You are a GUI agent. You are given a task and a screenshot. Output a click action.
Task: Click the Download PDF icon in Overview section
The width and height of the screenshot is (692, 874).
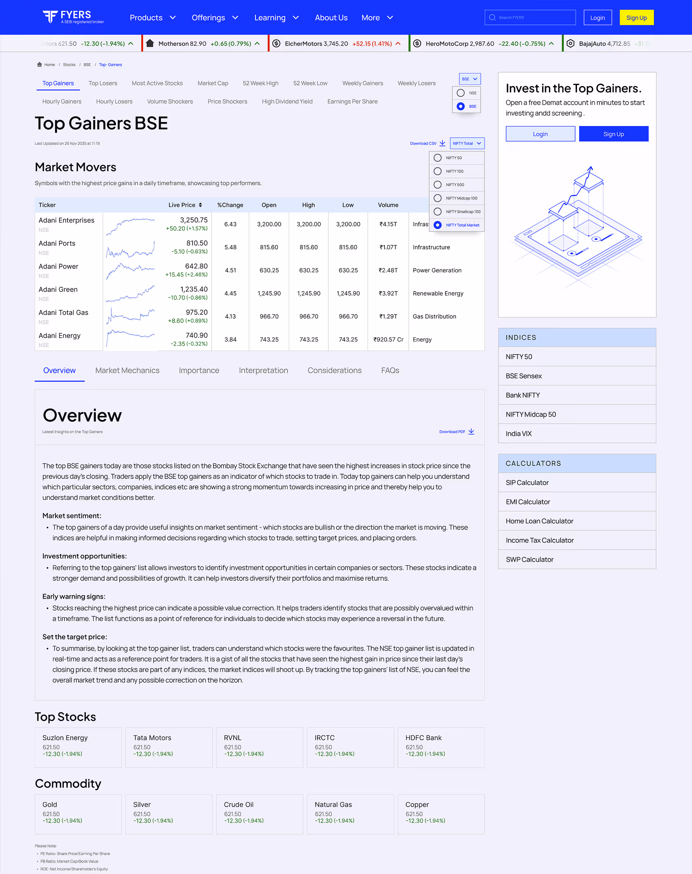(471, 431)
